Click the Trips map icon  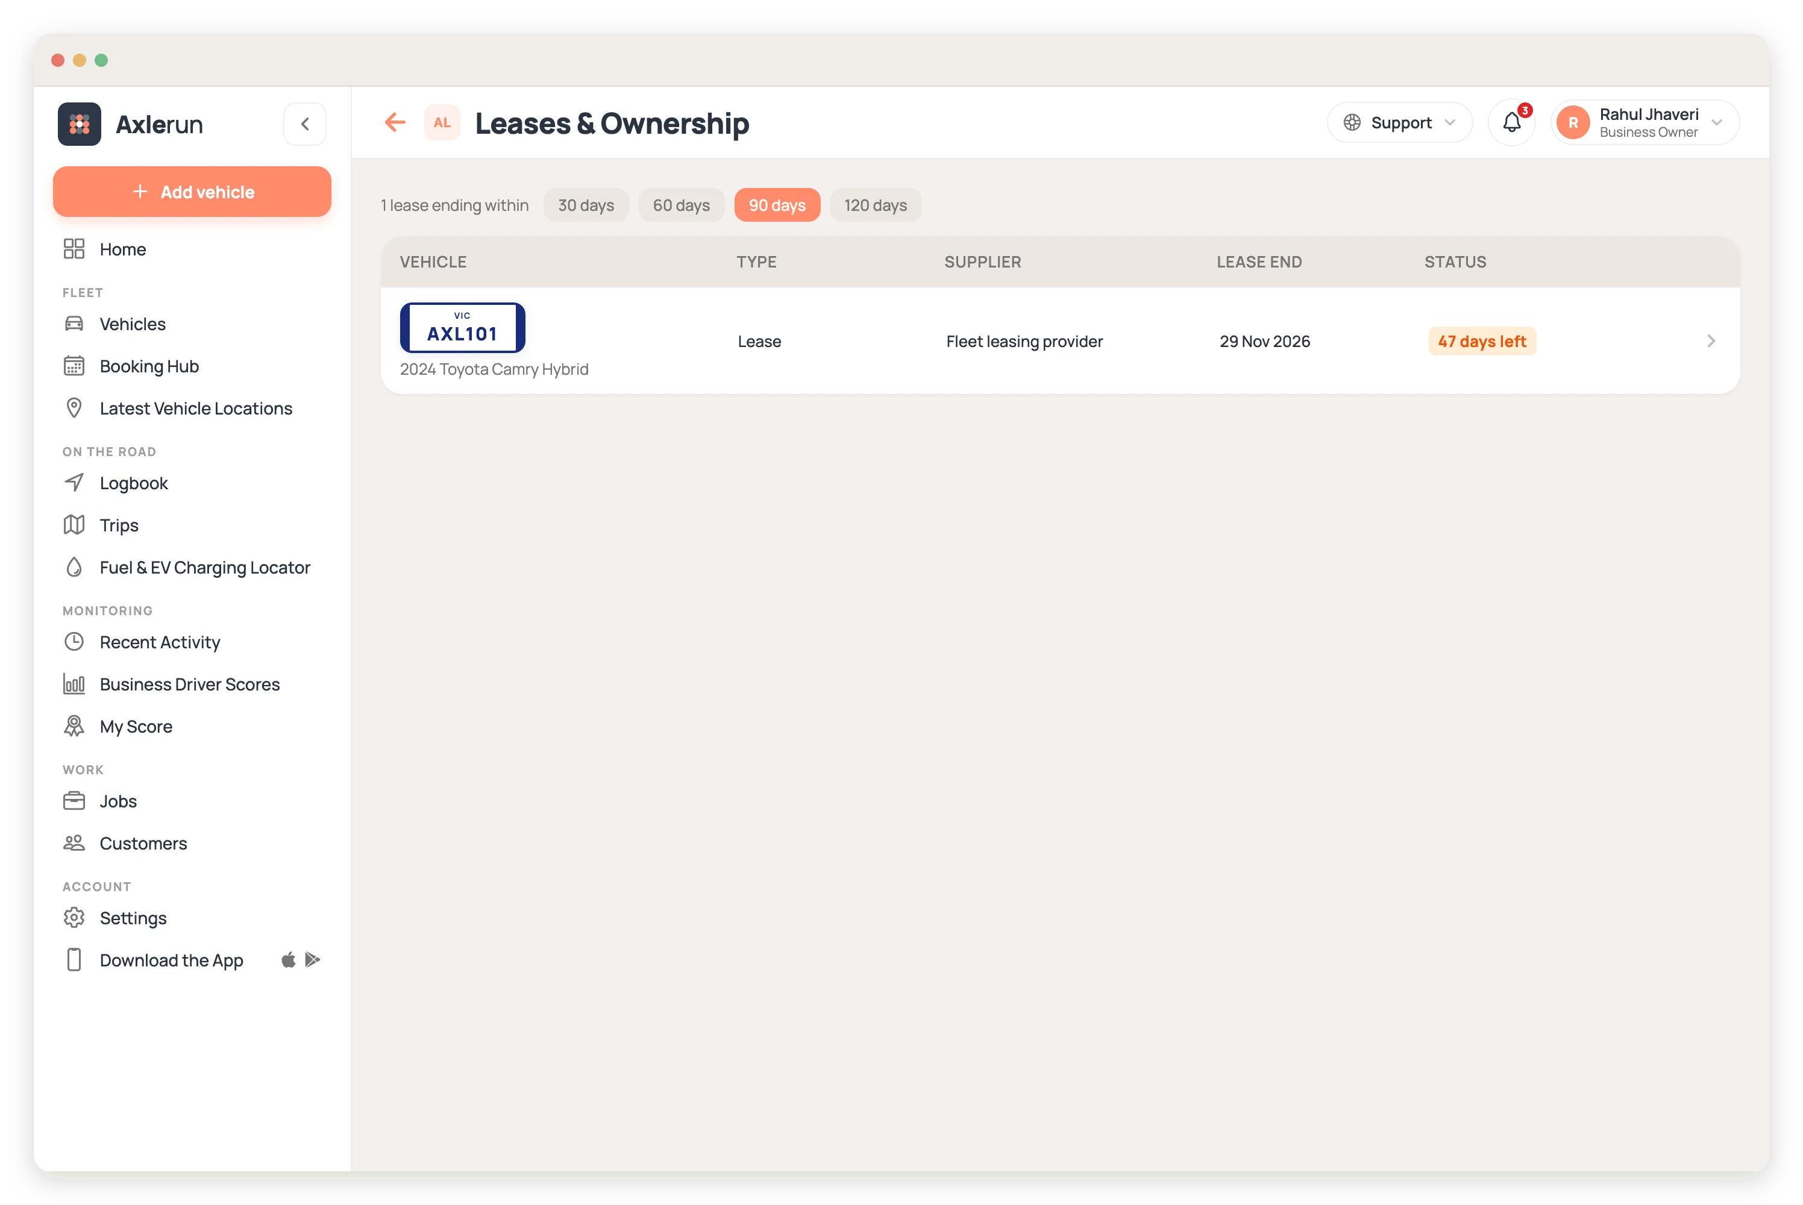(x=74, y=525)
